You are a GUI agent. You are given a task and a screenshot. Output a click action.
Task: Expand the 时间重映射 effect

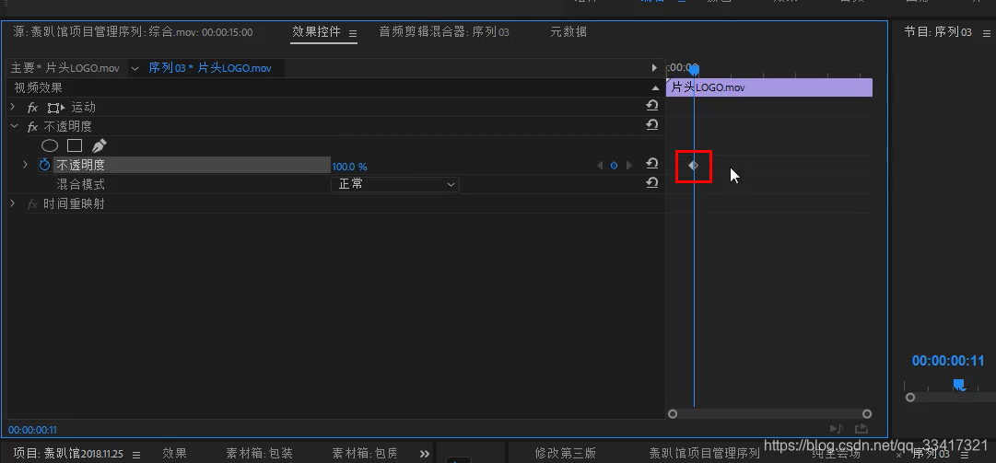tap(13, 203)
